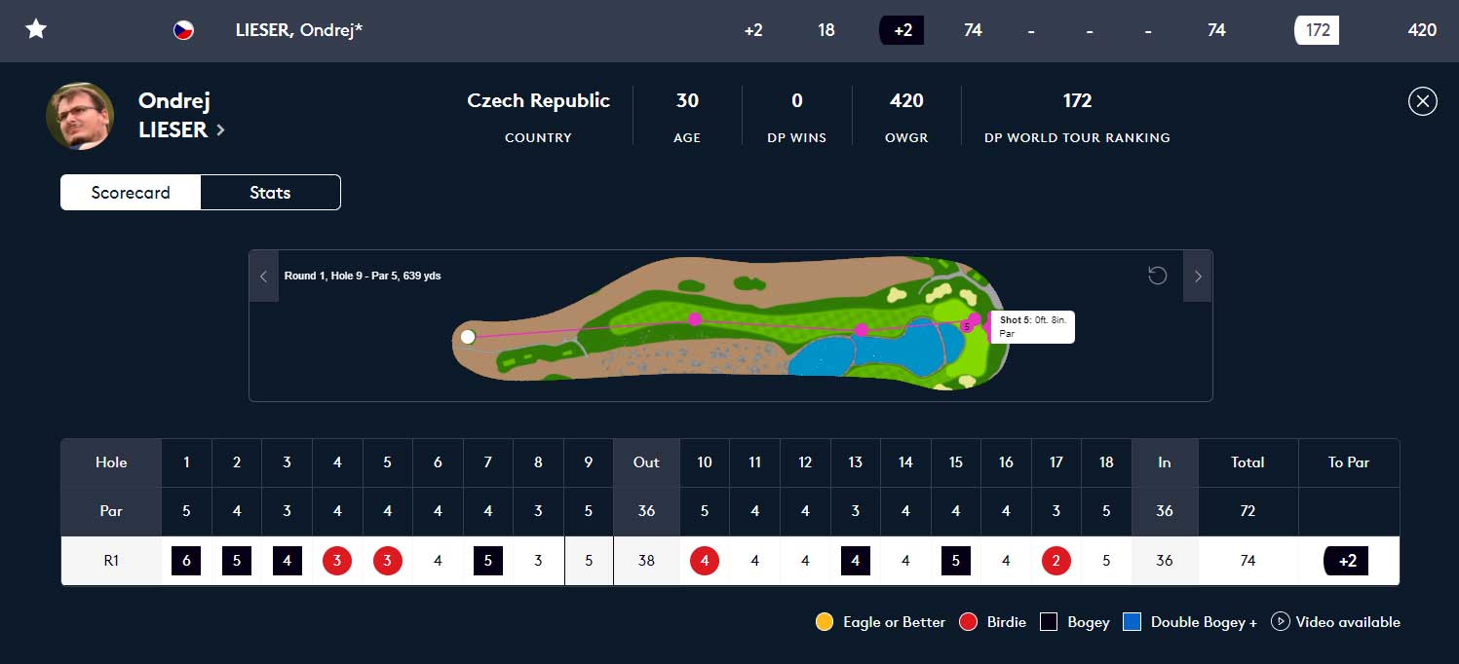Select the second shot marker near water

click(861, 330)
